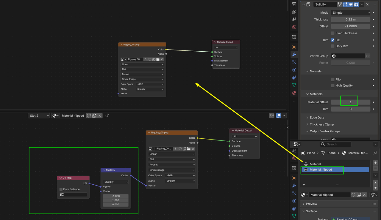381x220 pixels.
Task: Select the Material_flipped slot in the list
Action: pos(335,170)
